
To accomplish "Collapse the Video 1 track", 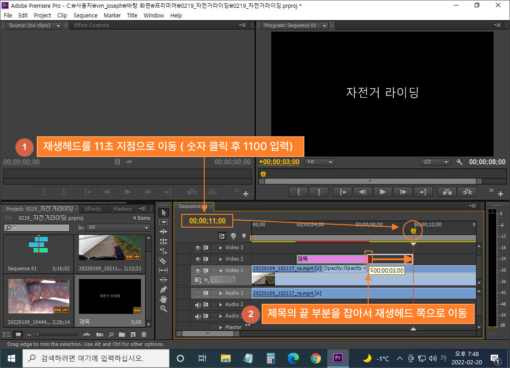I will [221, 270].
